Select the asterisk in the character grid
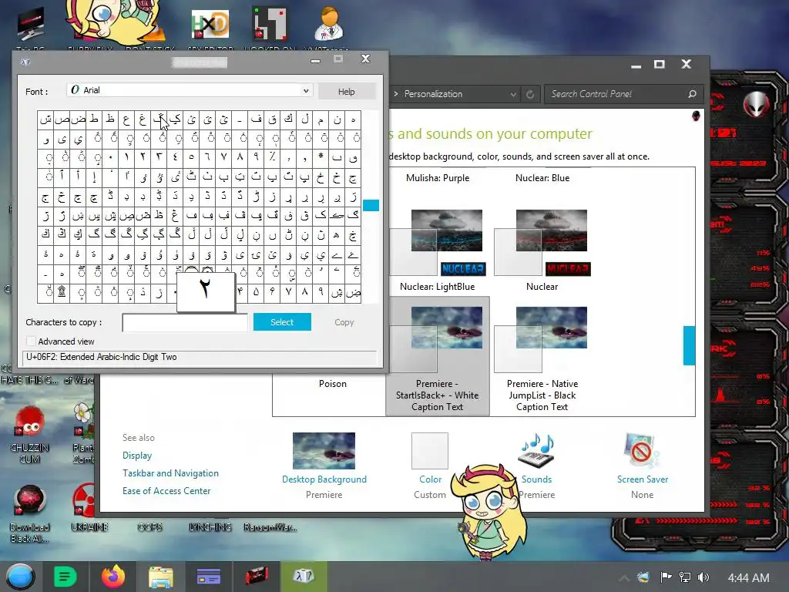This screenshot has height=592, width=789. click(321, 157)
